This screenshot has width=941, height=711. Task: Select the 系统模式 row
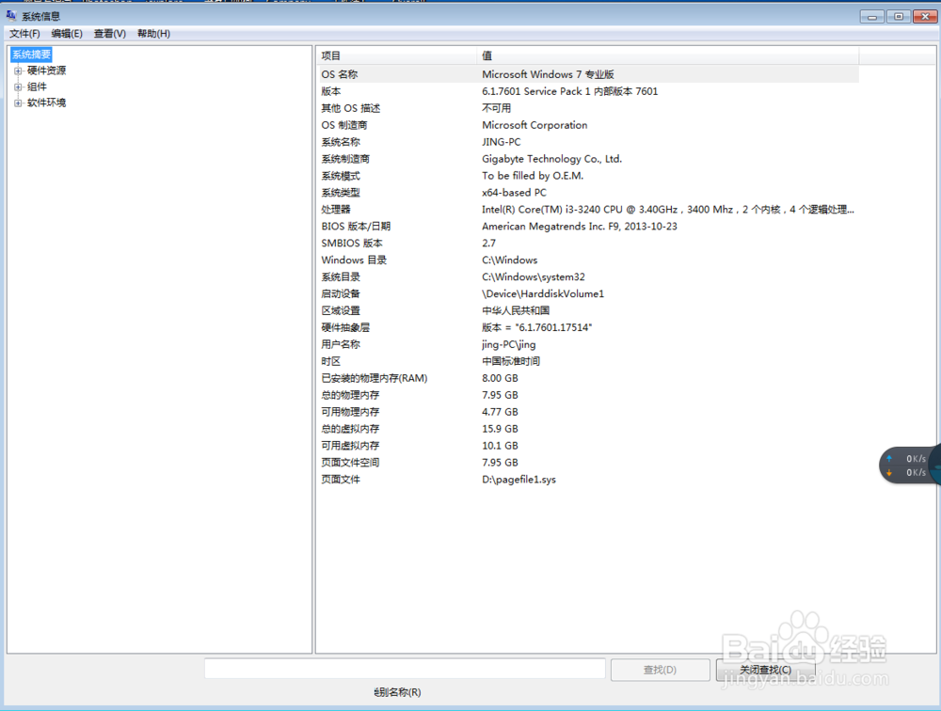(x=588, y=176)
